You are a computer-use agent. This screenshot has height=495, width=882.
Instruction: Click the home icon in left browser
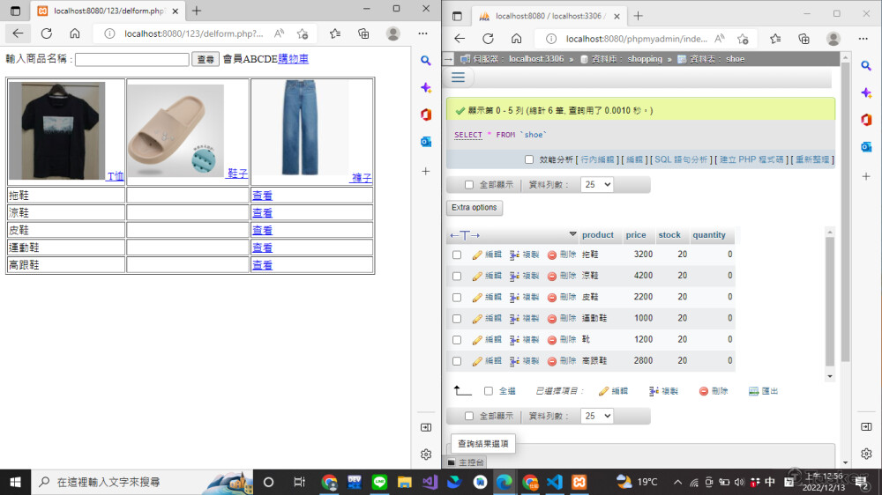(x=75, y=33)
